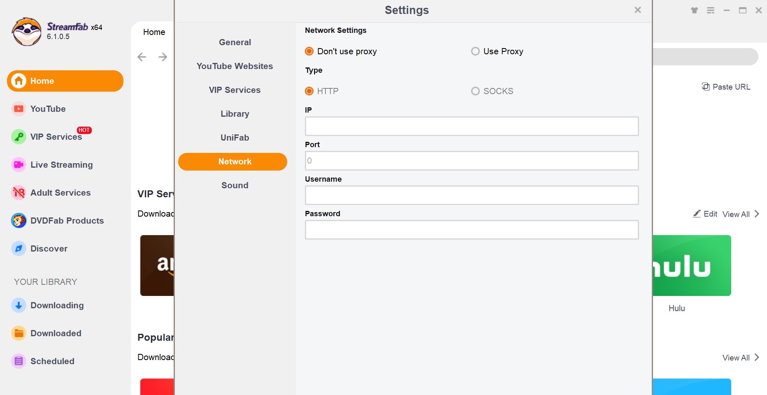767x395 pixels.
Task: Open General settings tab
Action: point(235,42)
